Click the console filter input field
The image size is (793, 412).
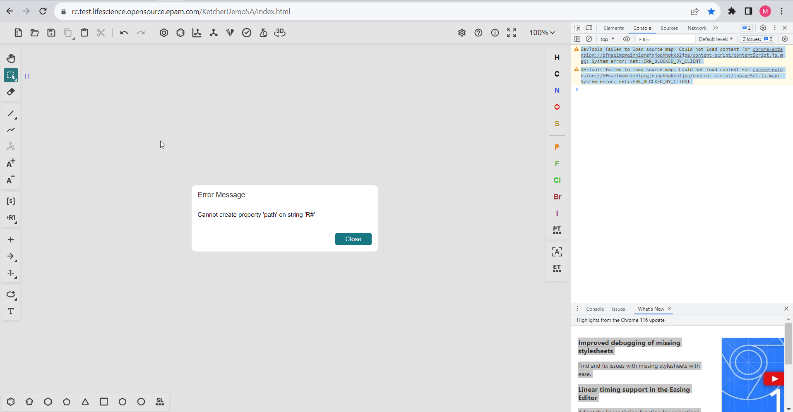click(666, 39)
